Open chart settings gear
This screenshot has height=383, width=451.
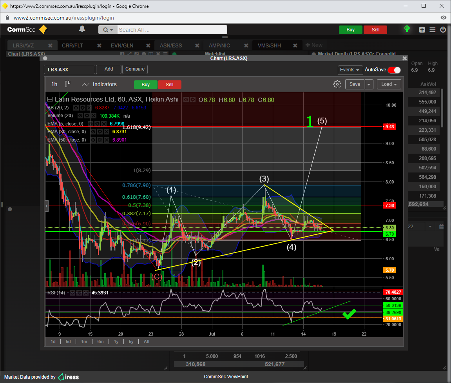337,84
